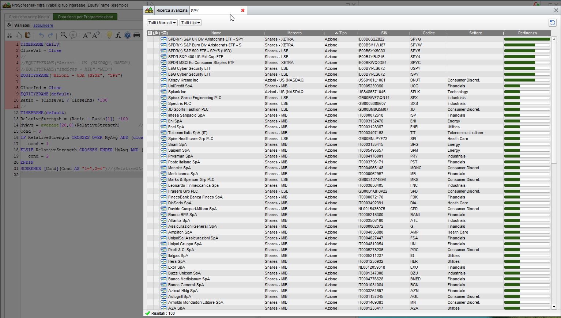The width and height of the screenshot is (561, 318).
Task: Open the magnifier search tool in editor
Action: click(x=64, y=35)
